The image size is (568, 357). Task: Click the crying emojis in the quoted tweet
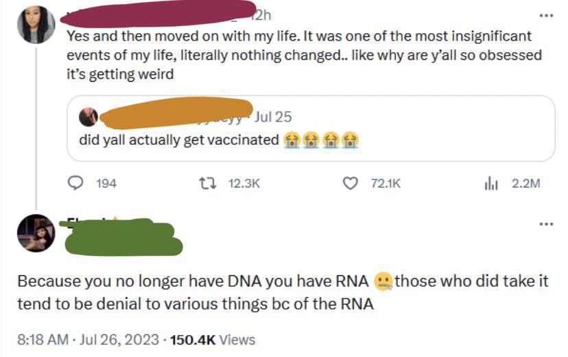click(x=322, y=140)
